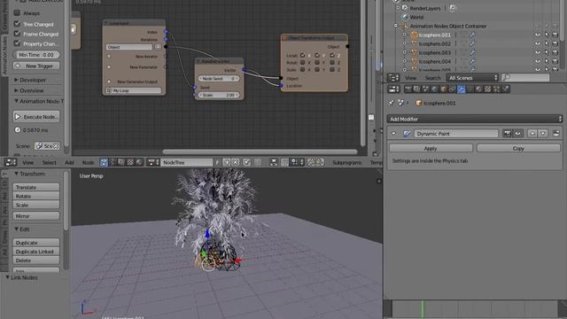Expand Icosphere.004 in outliner

(405, 61)
